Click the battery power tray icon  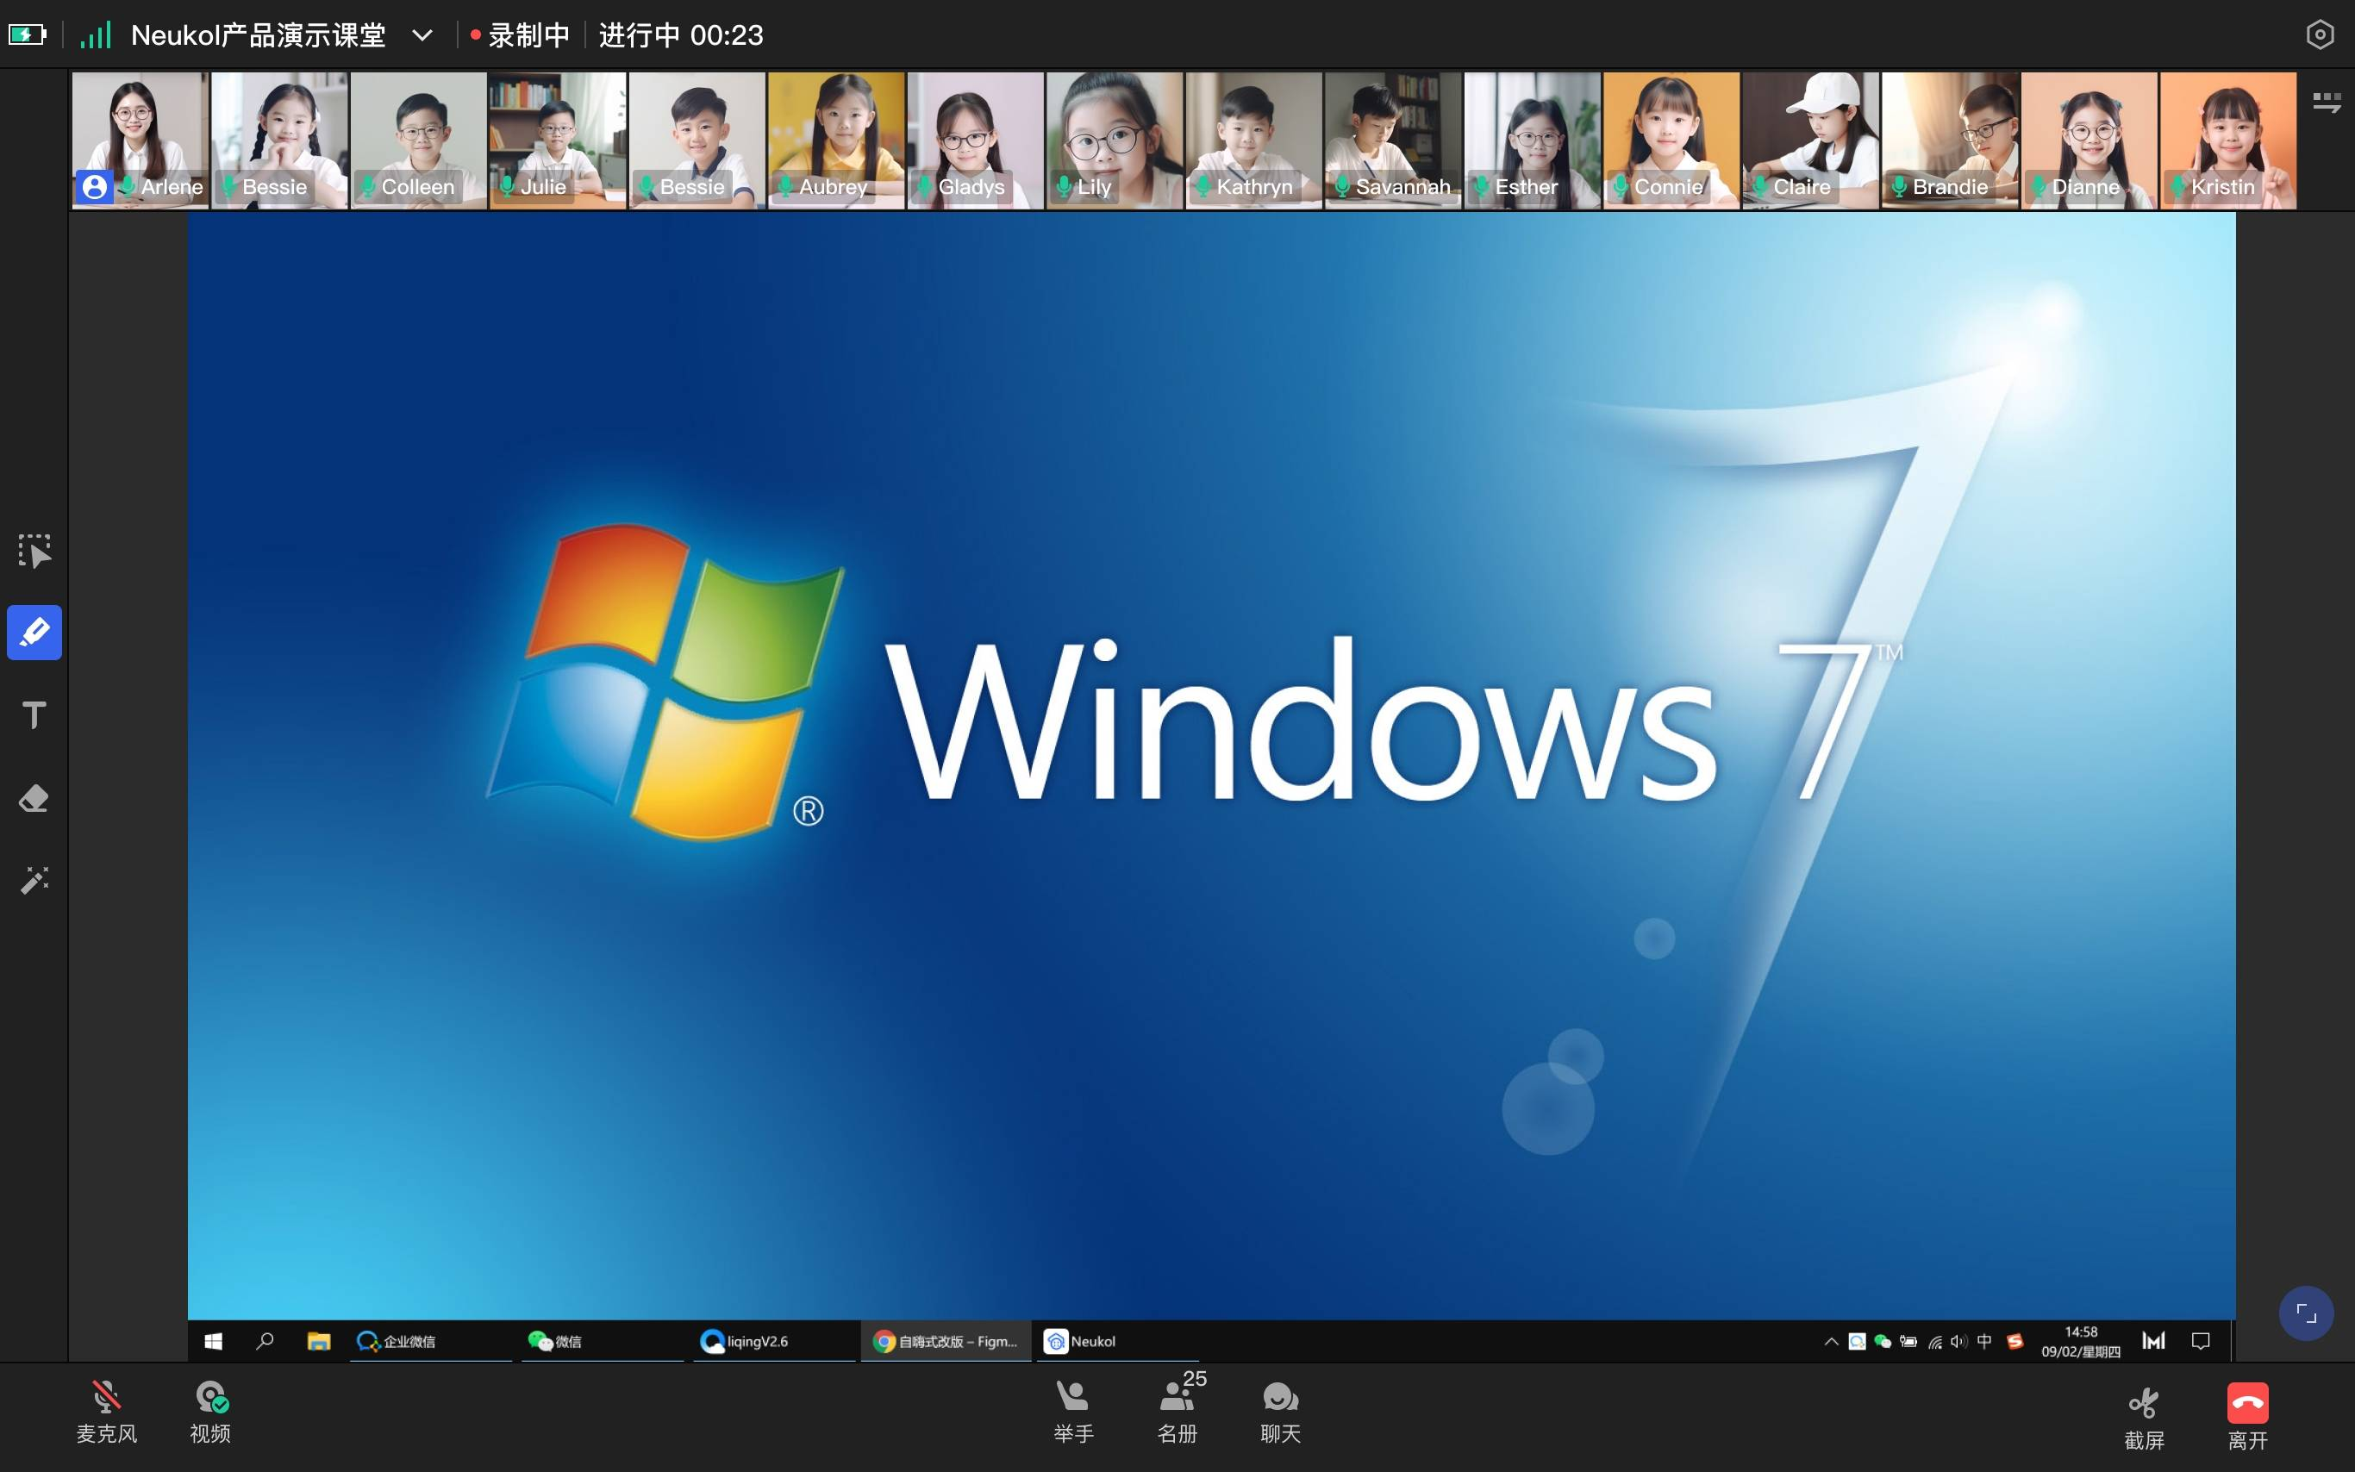(1908, 1341)
